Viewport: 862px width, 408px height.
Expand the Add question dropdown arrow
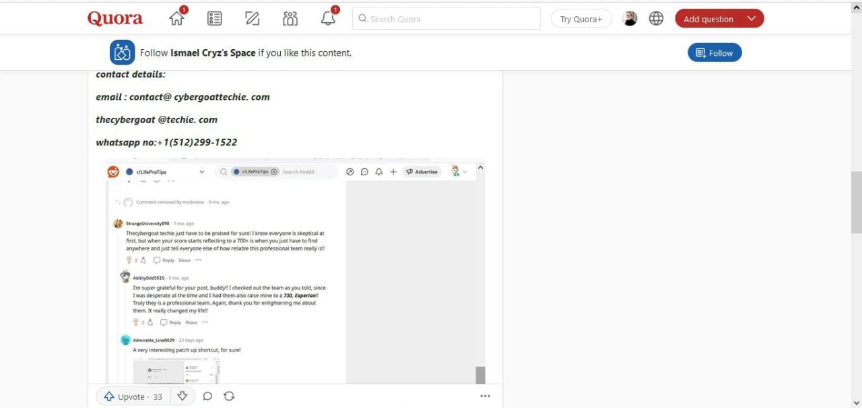[x=752, y=19]
